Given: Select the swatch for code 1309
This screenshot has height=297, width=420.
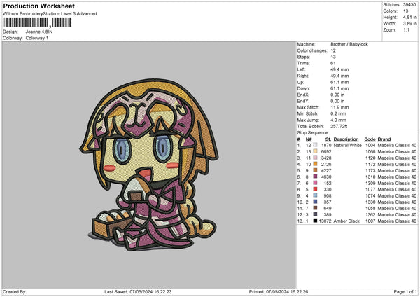Looking at the screenshot, I should [x=315, y=183].
